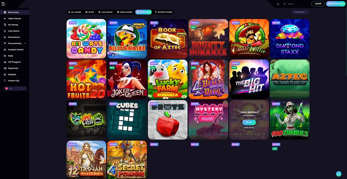Open the Ca country selector dropdown

pyautogui.click(x=15, y=88)
